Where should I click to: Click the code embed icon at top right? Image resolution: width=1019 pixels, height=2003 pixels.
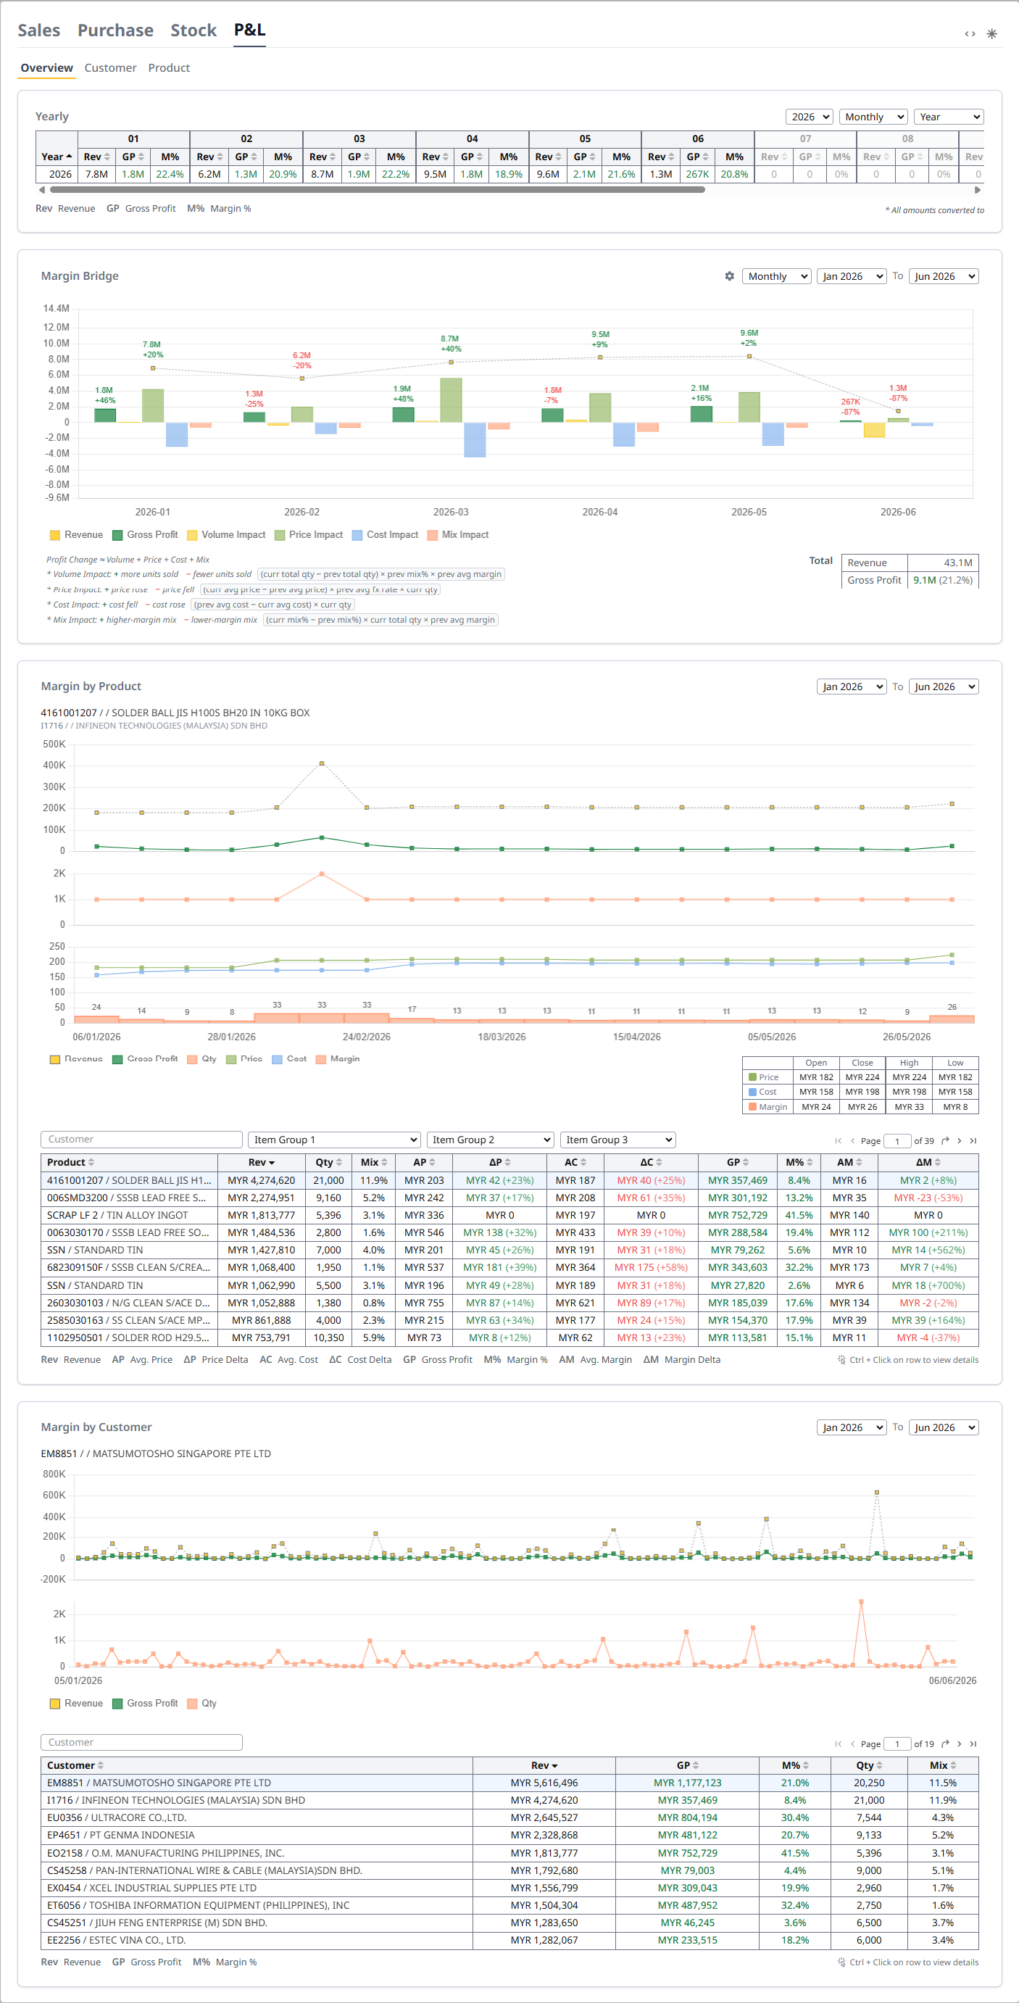(x=969, y=33)
